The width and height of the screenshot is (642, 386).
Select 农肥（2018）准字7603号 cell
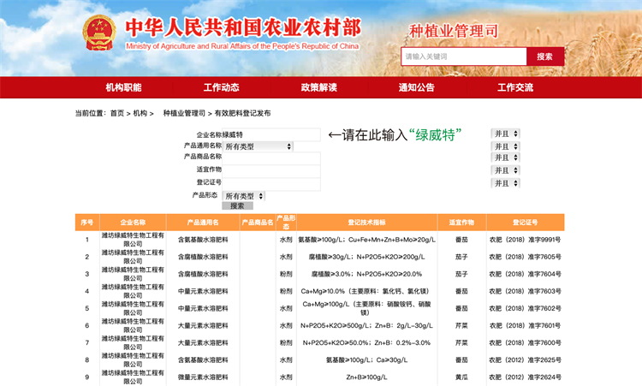526,291
